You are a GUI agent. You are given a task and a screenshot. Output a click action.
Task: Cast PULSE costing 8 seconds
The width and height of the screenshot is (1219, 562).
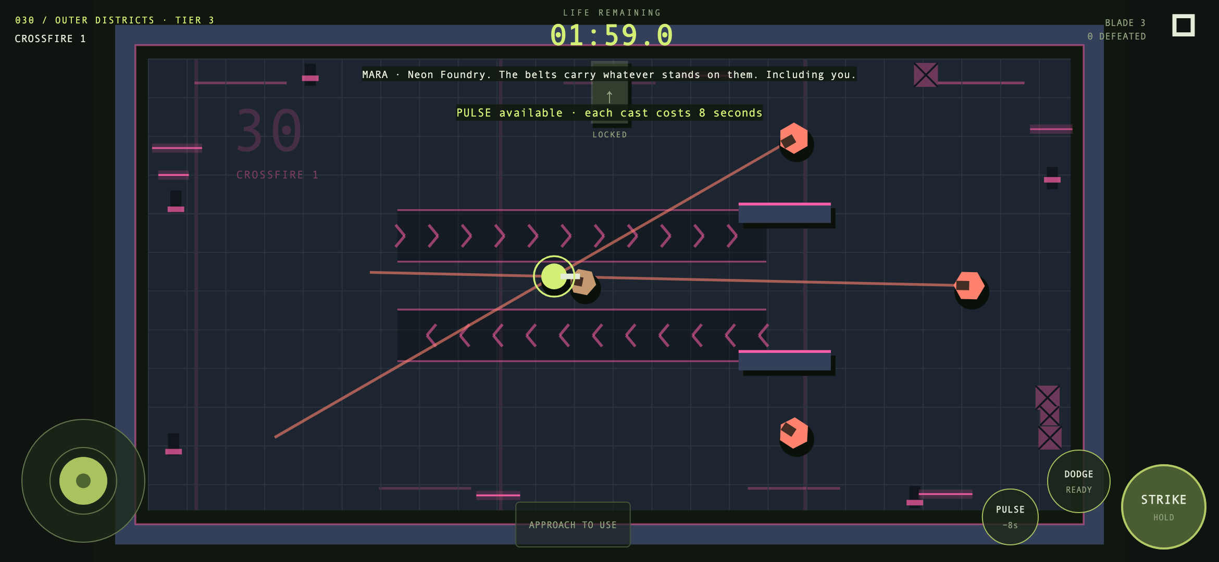click(1010, 517)
